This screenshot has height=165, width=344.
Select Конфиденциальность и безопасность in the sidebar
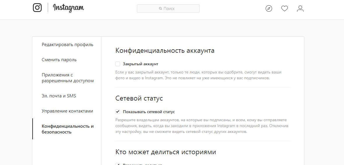click(x=68, y=129)
